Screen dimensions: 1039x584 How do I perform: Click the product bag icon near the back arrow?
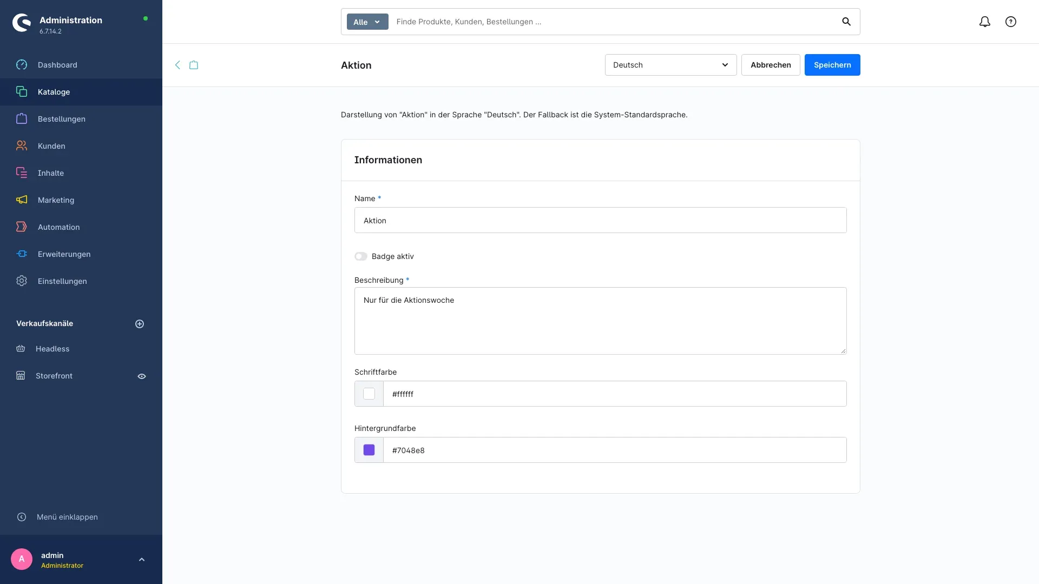click(x=194, y=65)
